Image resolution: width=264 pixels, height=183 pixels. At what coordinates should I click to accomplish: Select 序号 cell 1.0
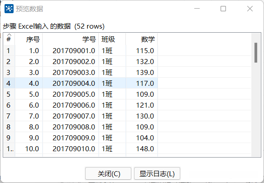coord(29,51)
